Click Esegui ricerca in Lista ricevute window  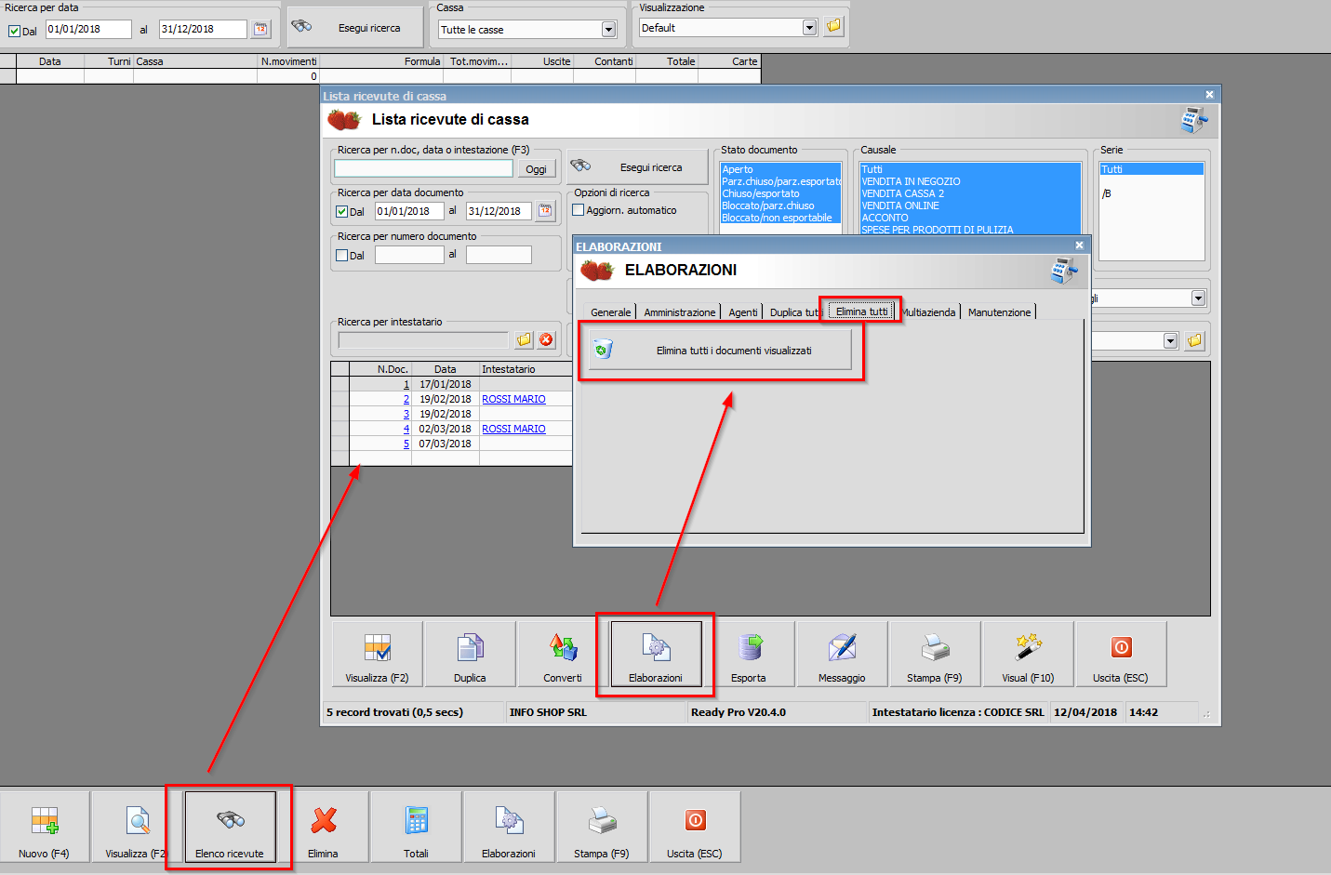click(x=638, y=167)
